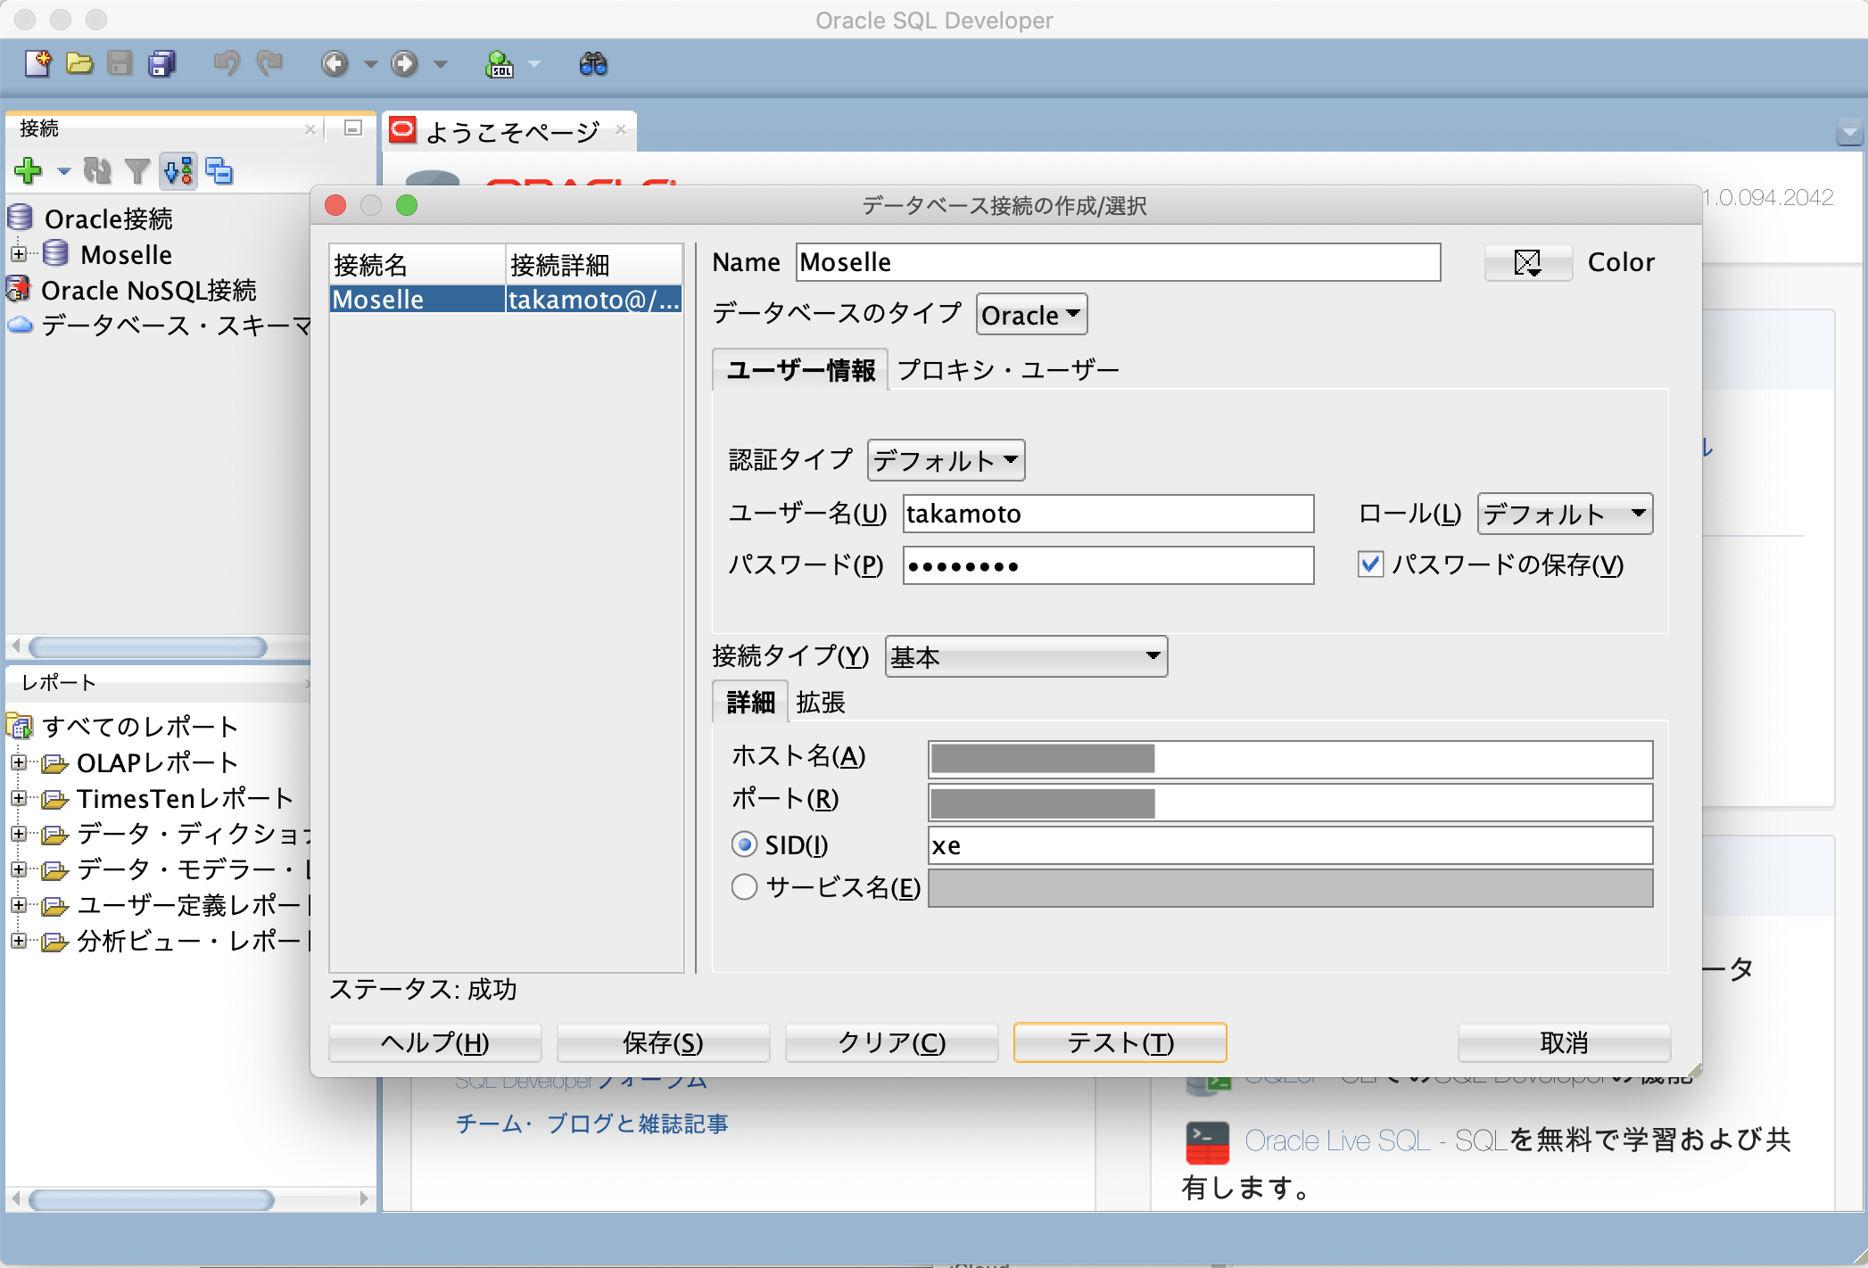Select the Oracle Live SQL icon on welcome page
The image size is (1868, 1268).
(x=1208, y=1142)
